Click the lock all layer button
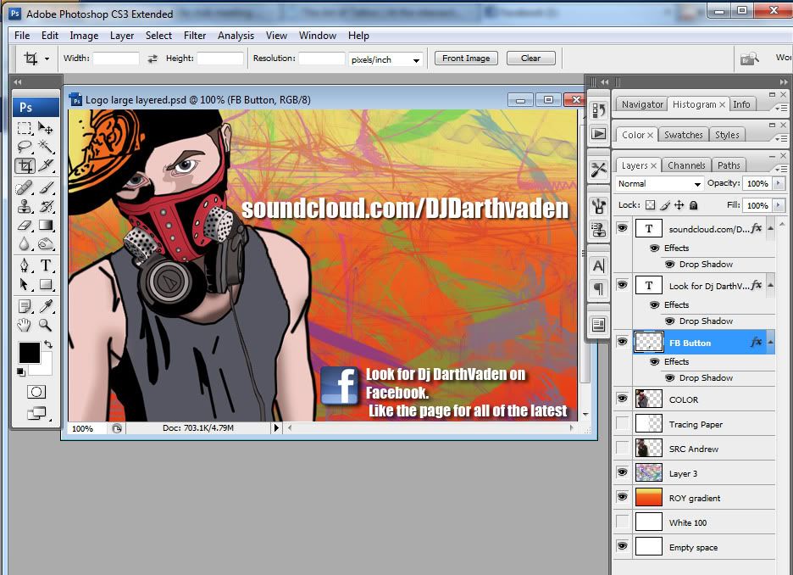The image size is (793, 575). point(694,205)
